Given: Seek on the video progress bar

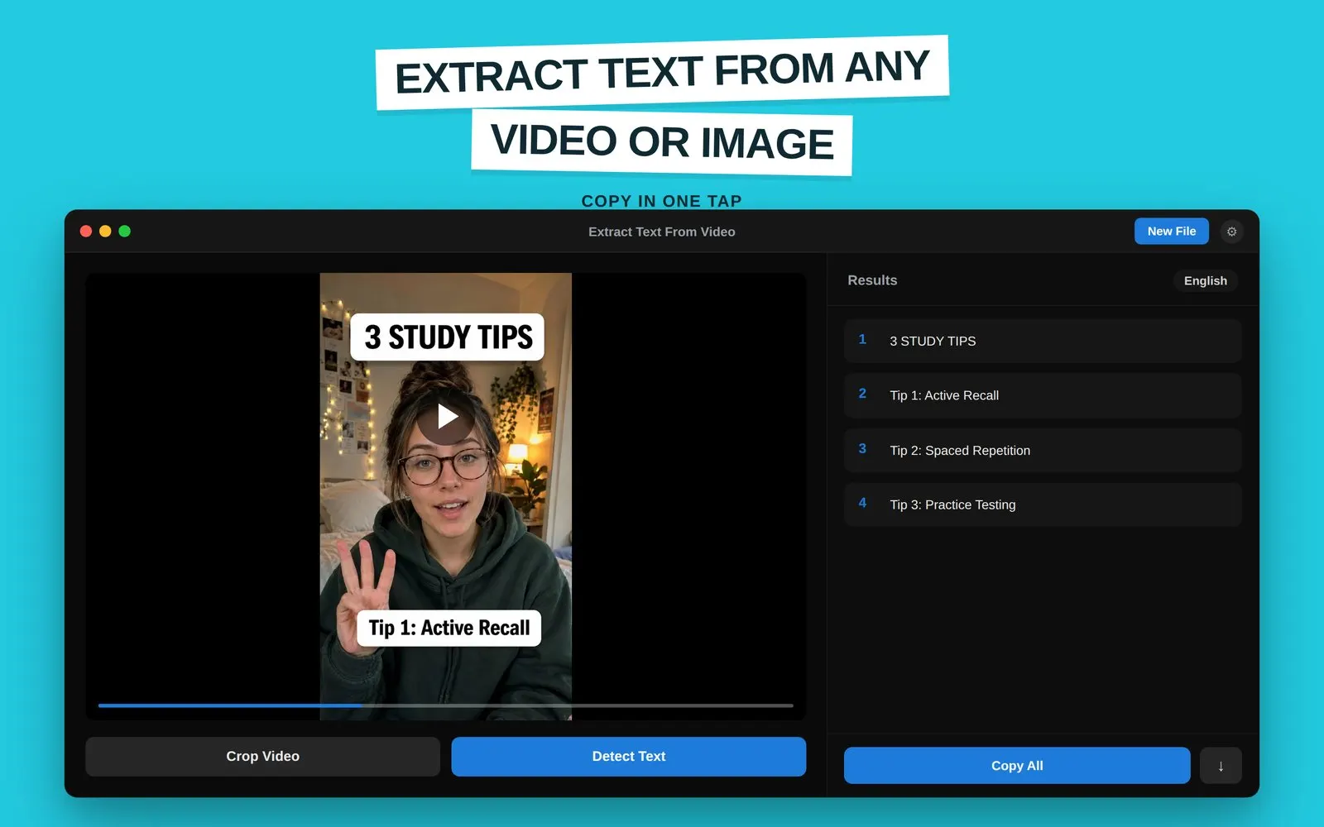Looking at the screenshot, I should click(445, 705).
